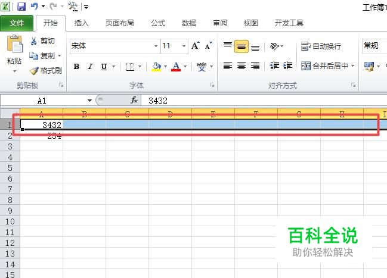Switch to the 公式 Formulas tab
Viewport: 387px width, 278px height.
click(x=158, y=23)
